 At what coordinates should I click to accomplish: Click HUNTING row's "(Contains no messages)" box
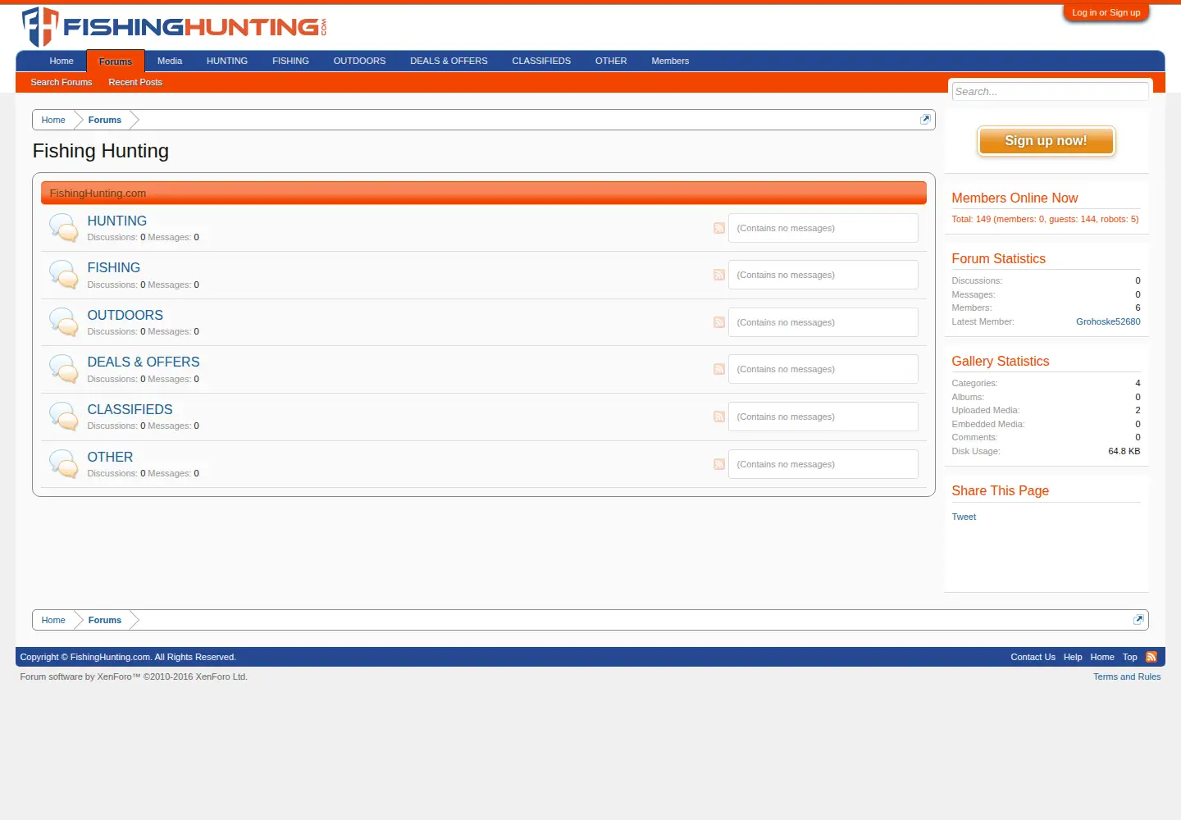pyautogui.click(x=823, y=228)
